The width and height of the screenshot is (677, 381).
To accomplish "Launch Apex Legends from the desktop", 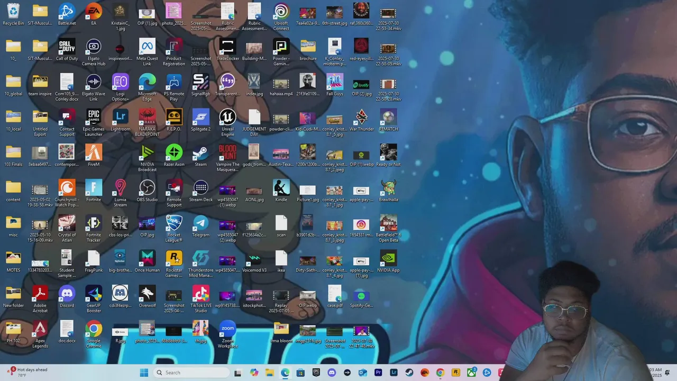I will coord(40,334).
